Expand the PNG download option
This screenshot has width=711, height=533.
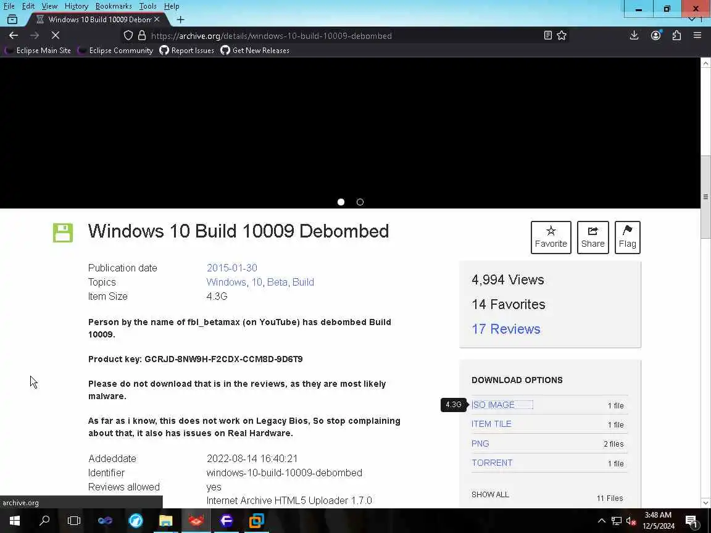click(x=480, y=444)
